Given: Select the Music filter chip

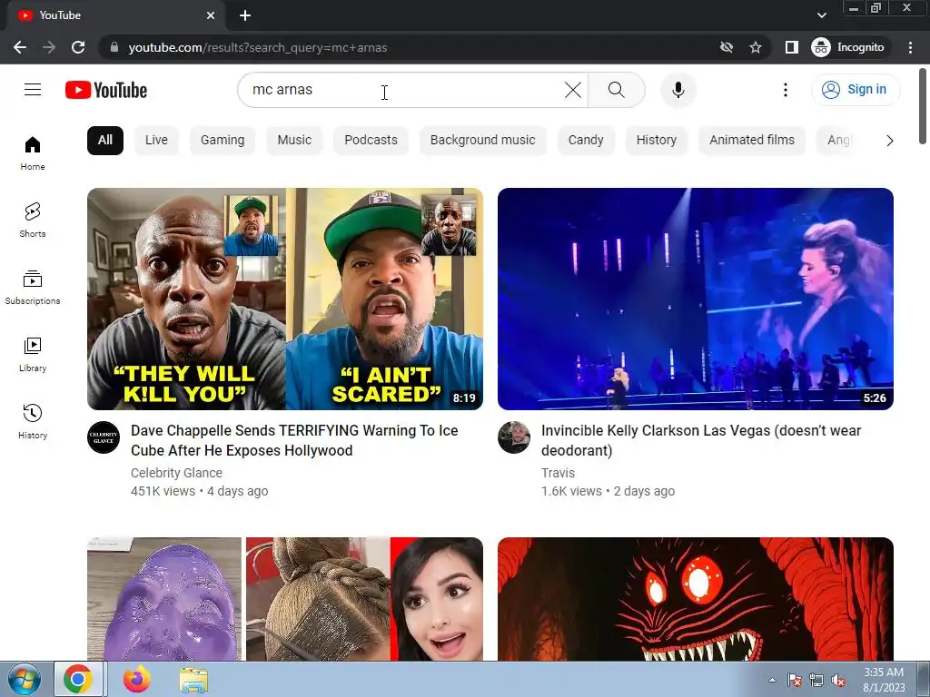Looking at the screenshot, I should [x=294, y=141].
